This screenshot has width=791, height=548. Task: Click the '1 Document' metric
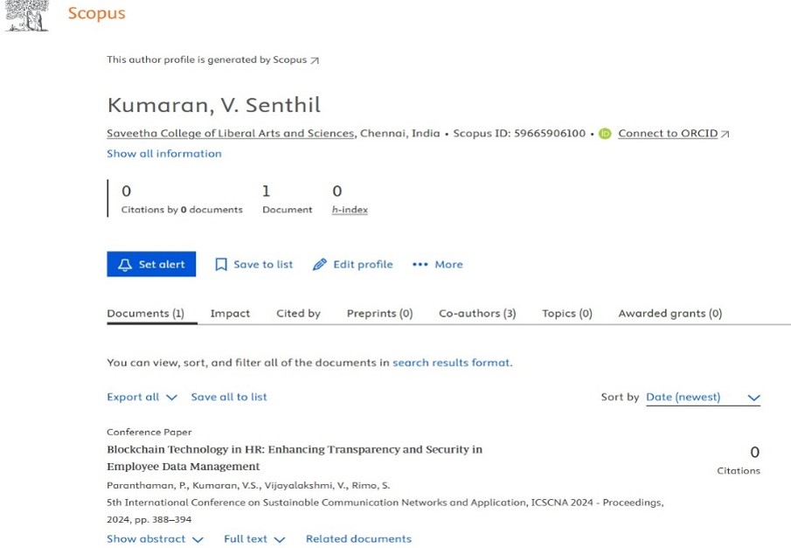click(287, 200)
